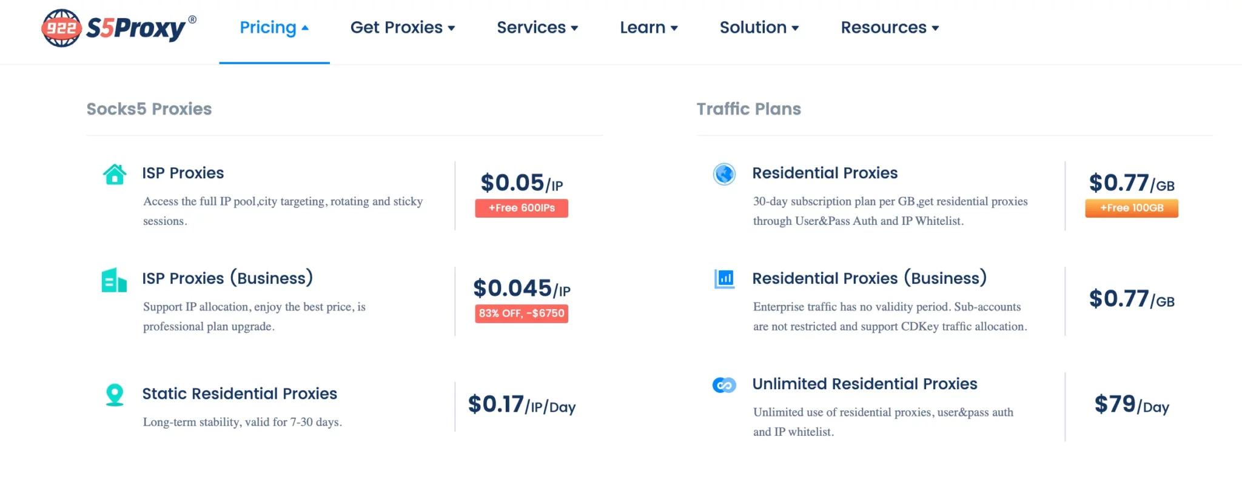
Task: Click the green house ISP Proxies icon
Action: point(115,175)
